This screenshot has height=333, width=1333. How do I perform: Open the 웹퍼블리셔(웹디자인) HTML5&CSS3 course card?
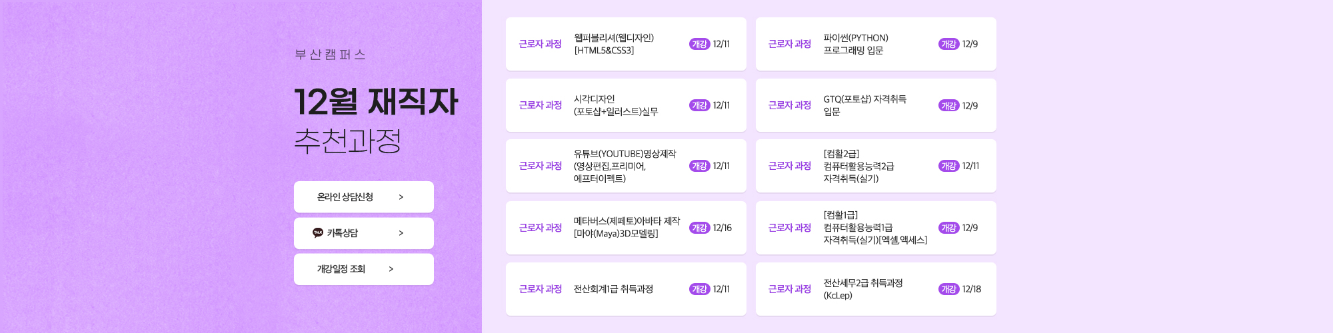(626, 44)
